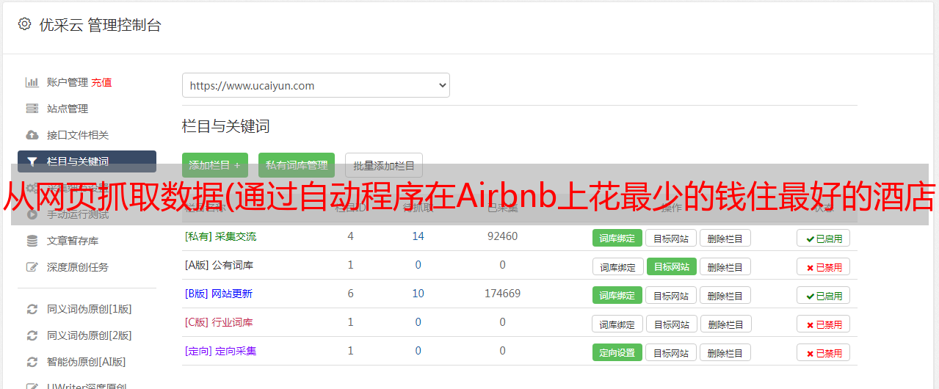Click the 92460 collected count
The image size is (939, 389).
(502, 236)
